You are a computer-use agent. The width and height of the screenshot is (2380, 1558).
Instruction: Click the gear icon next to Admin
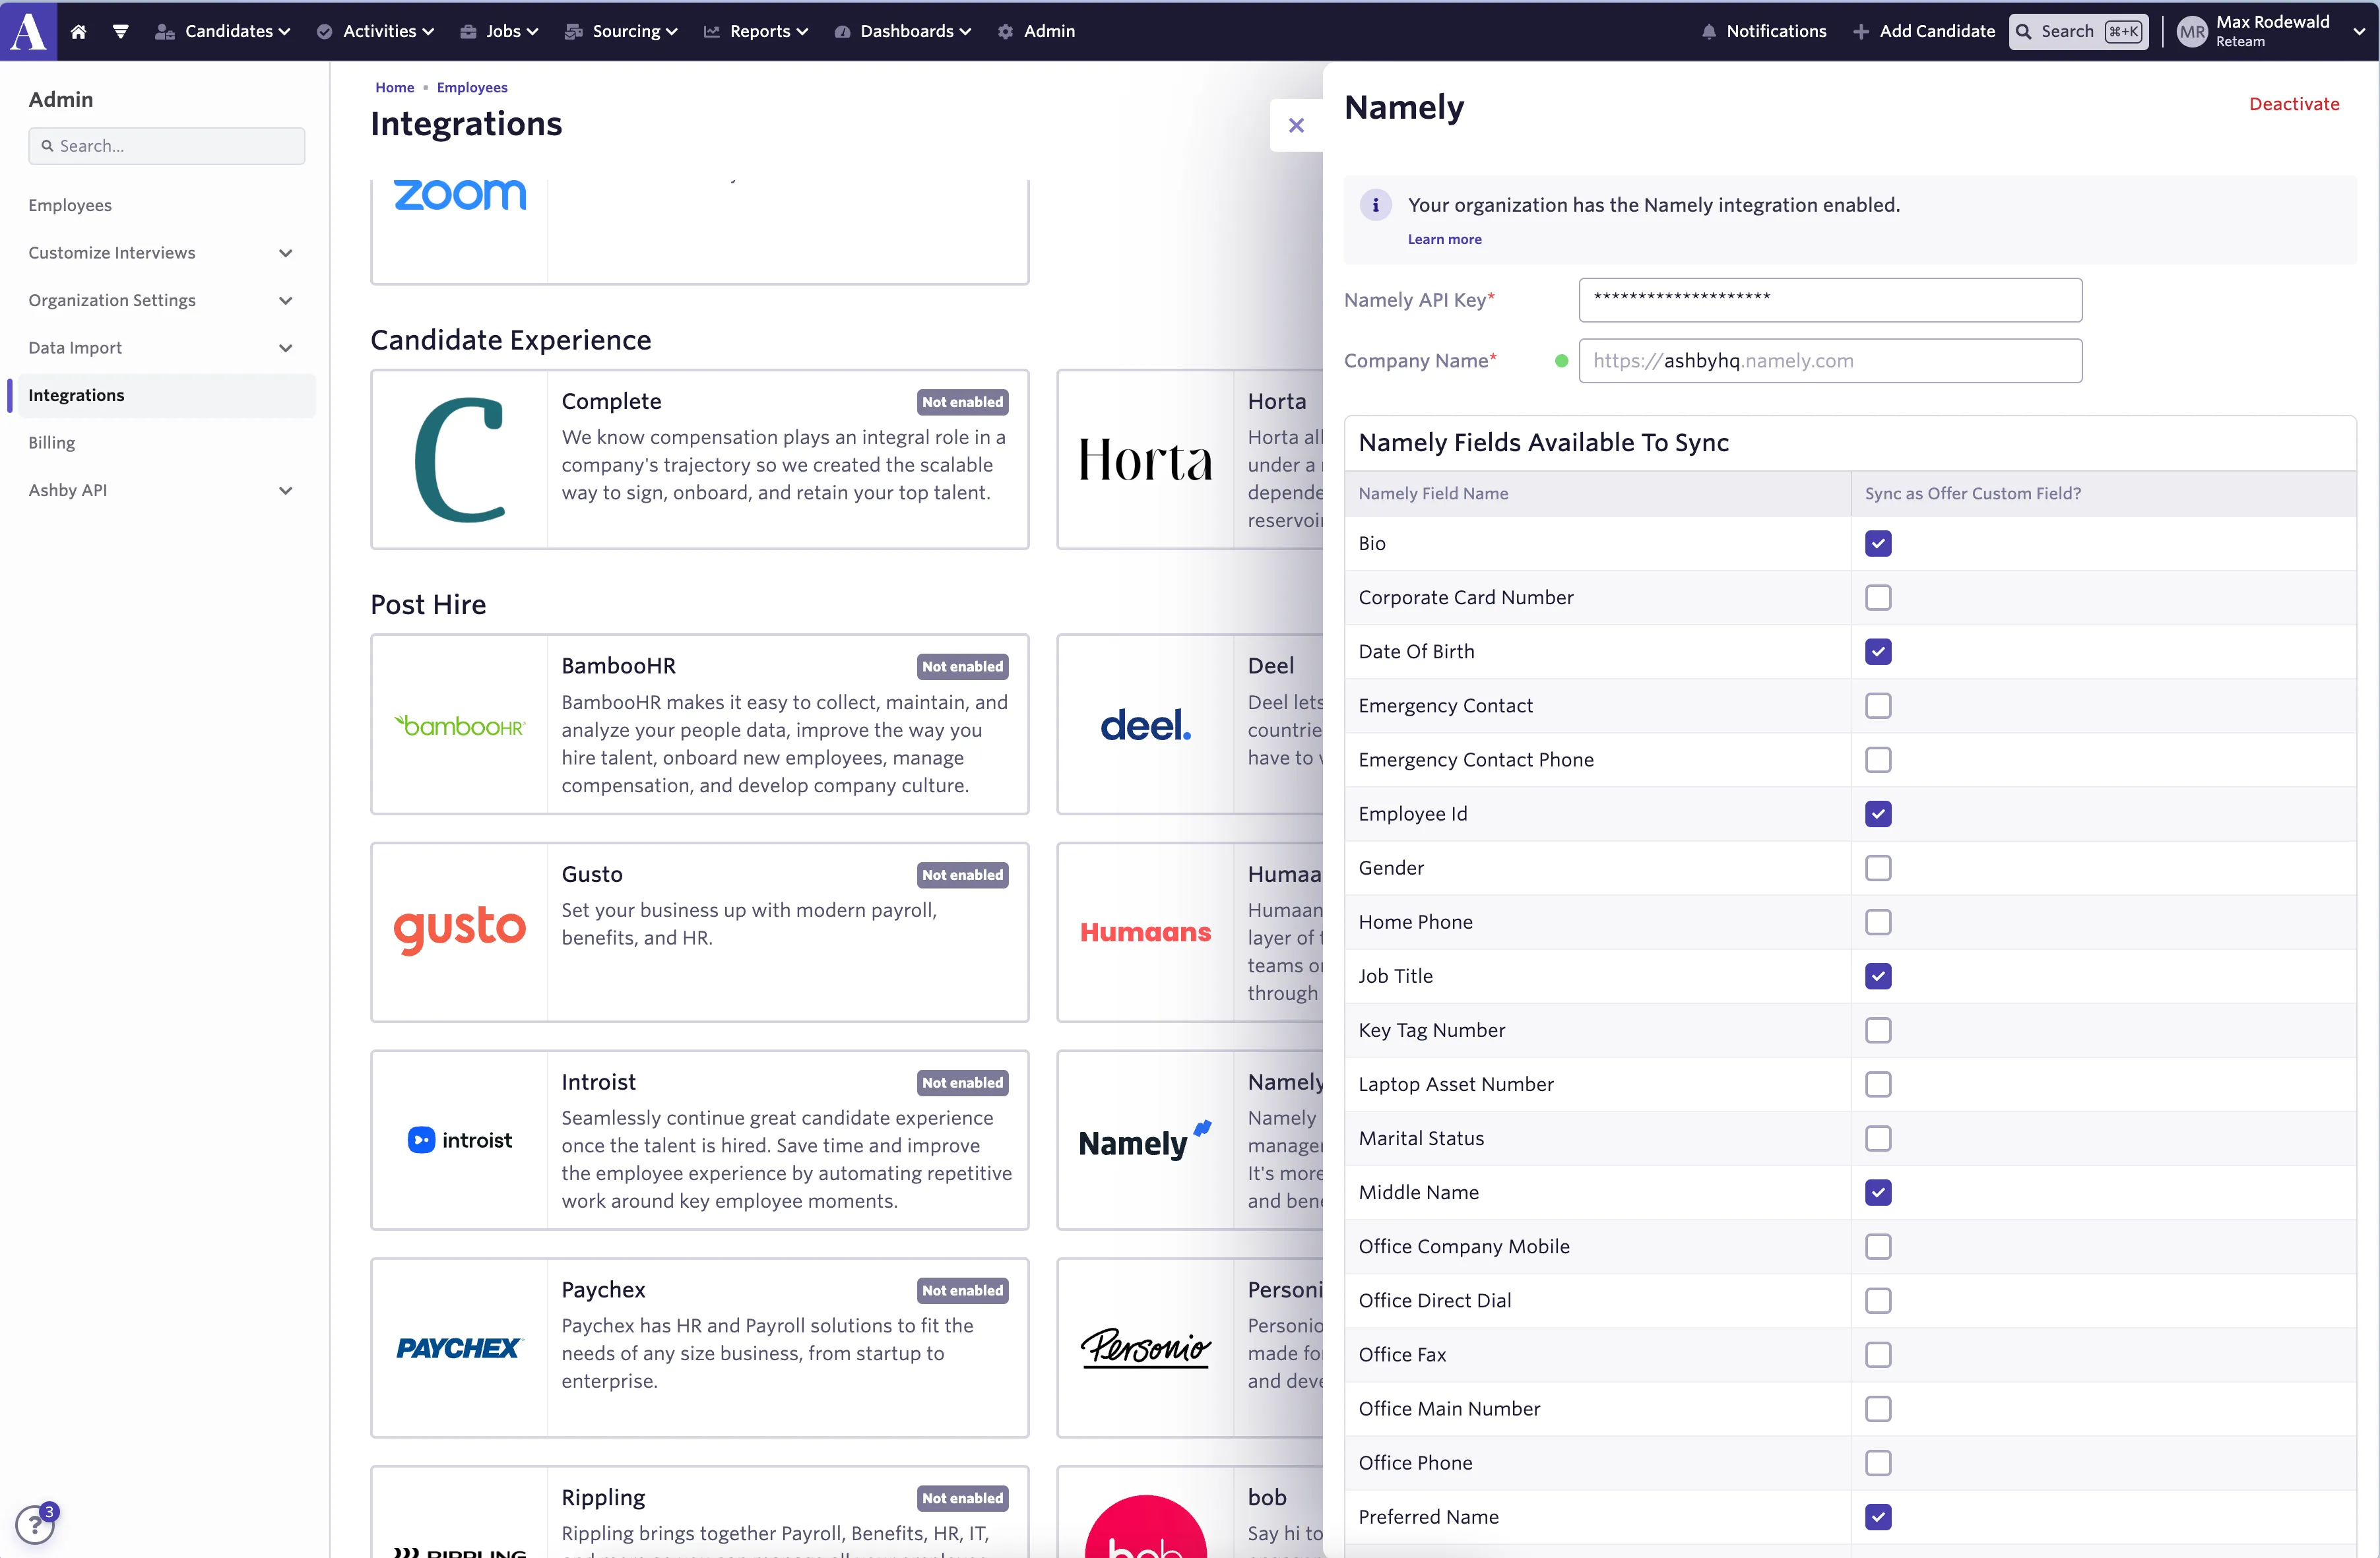click(1005, 32)
